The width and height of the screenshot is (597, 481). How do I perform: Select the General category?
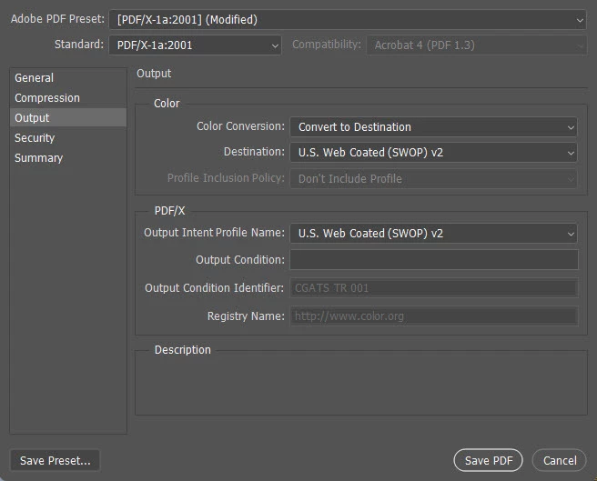(68, 78)
